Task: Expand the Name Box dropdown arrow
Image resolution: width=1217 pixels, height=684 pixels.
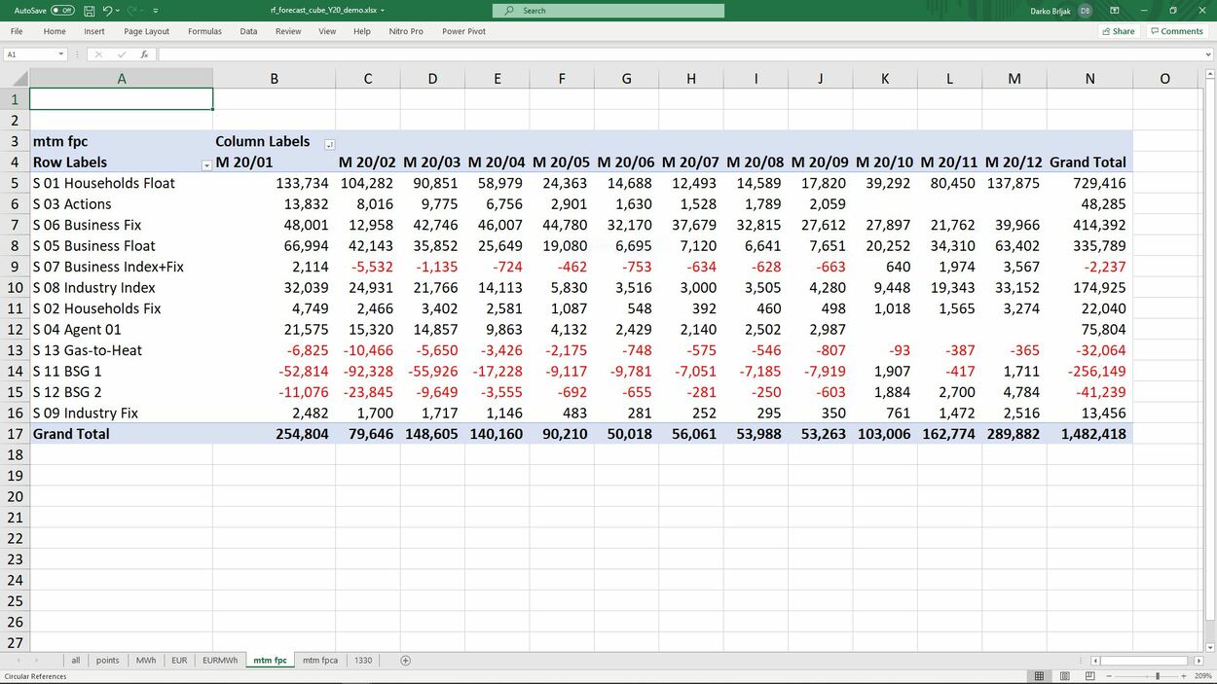Action: click(60, 54)
